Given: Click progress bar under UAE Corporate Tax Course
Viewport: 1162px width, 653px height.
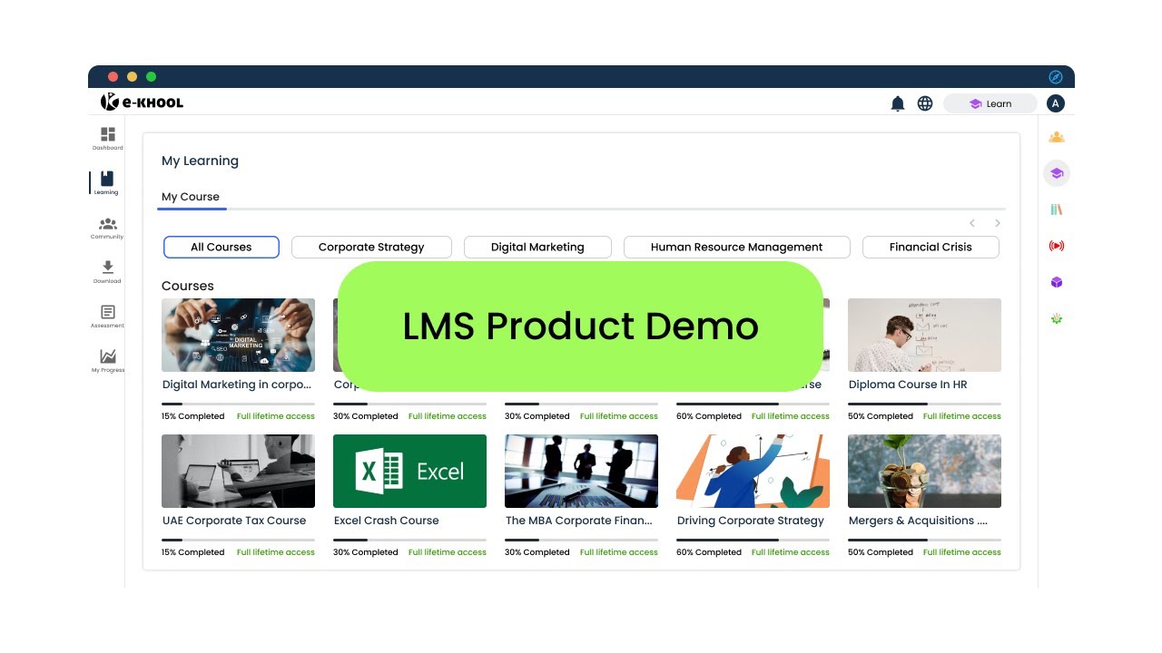Looking at the screenshot, I should 238,540.
